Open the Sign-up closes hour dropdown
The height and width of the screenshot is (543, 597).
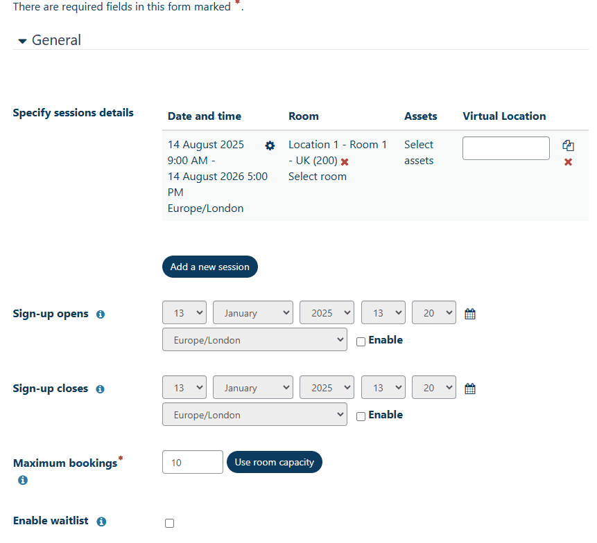pos(383,387)
